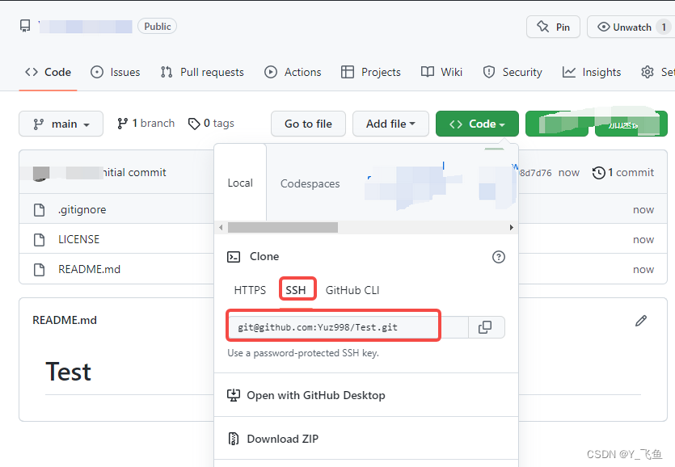Open the main branch selector dropdown
The height and width of the screenshot is (467, 675).
(61, 124)
